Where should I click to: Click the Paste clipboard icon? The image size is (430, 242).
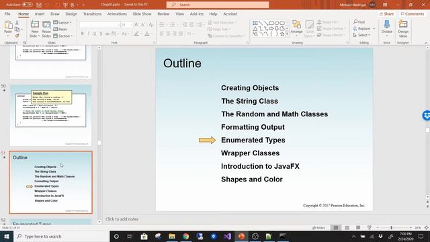click(8, 26)
